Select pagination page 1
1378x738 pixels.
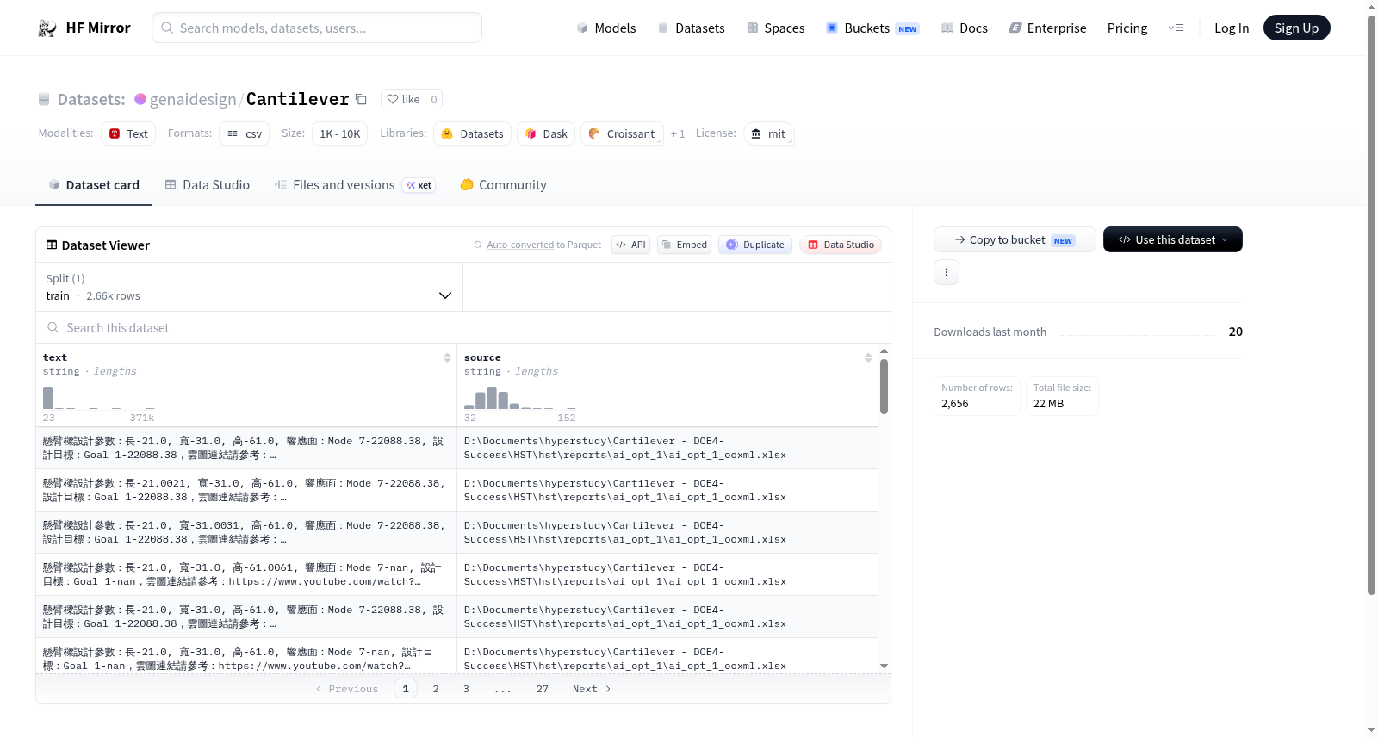[x=406, y=689]
